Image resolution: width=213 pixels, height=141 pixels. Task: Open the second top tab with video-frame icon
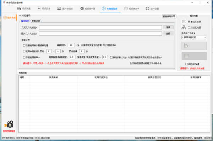(x=44, y=9)
